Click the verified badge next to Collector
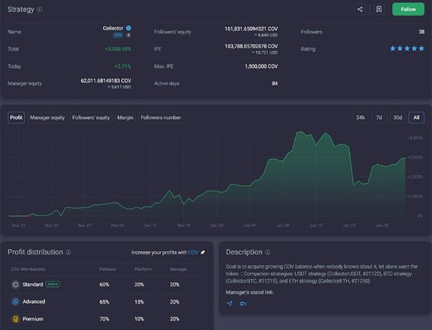 (128, 28)
